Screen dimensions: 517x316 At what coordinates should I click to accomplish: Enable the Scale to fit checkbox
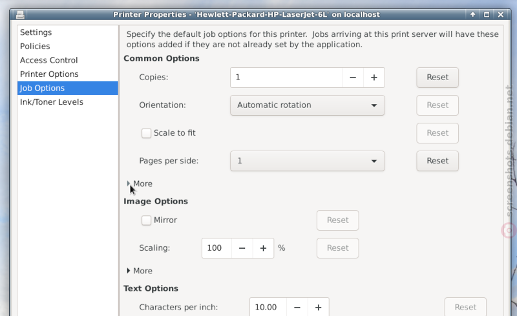click(146, 133)
